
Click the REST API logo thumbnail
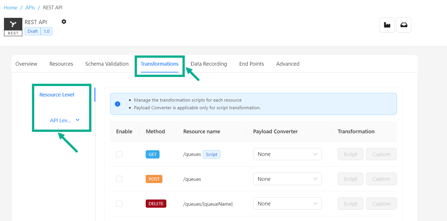[13, 27]
